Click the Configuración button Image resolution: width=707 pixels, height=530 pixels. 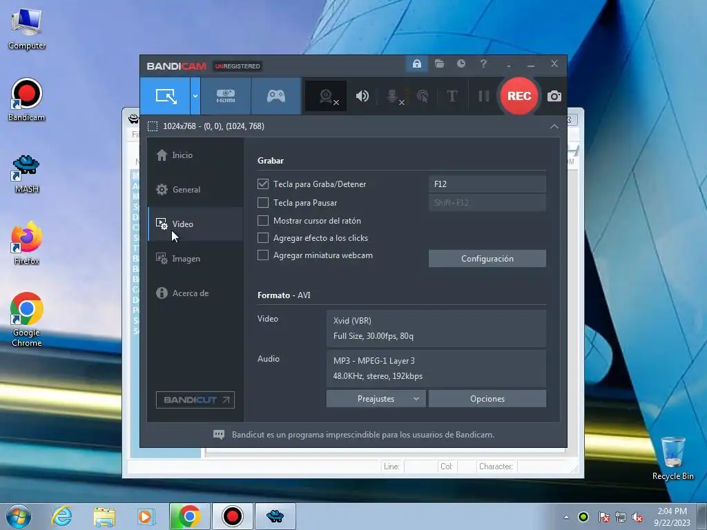click(x=487, y=259)
